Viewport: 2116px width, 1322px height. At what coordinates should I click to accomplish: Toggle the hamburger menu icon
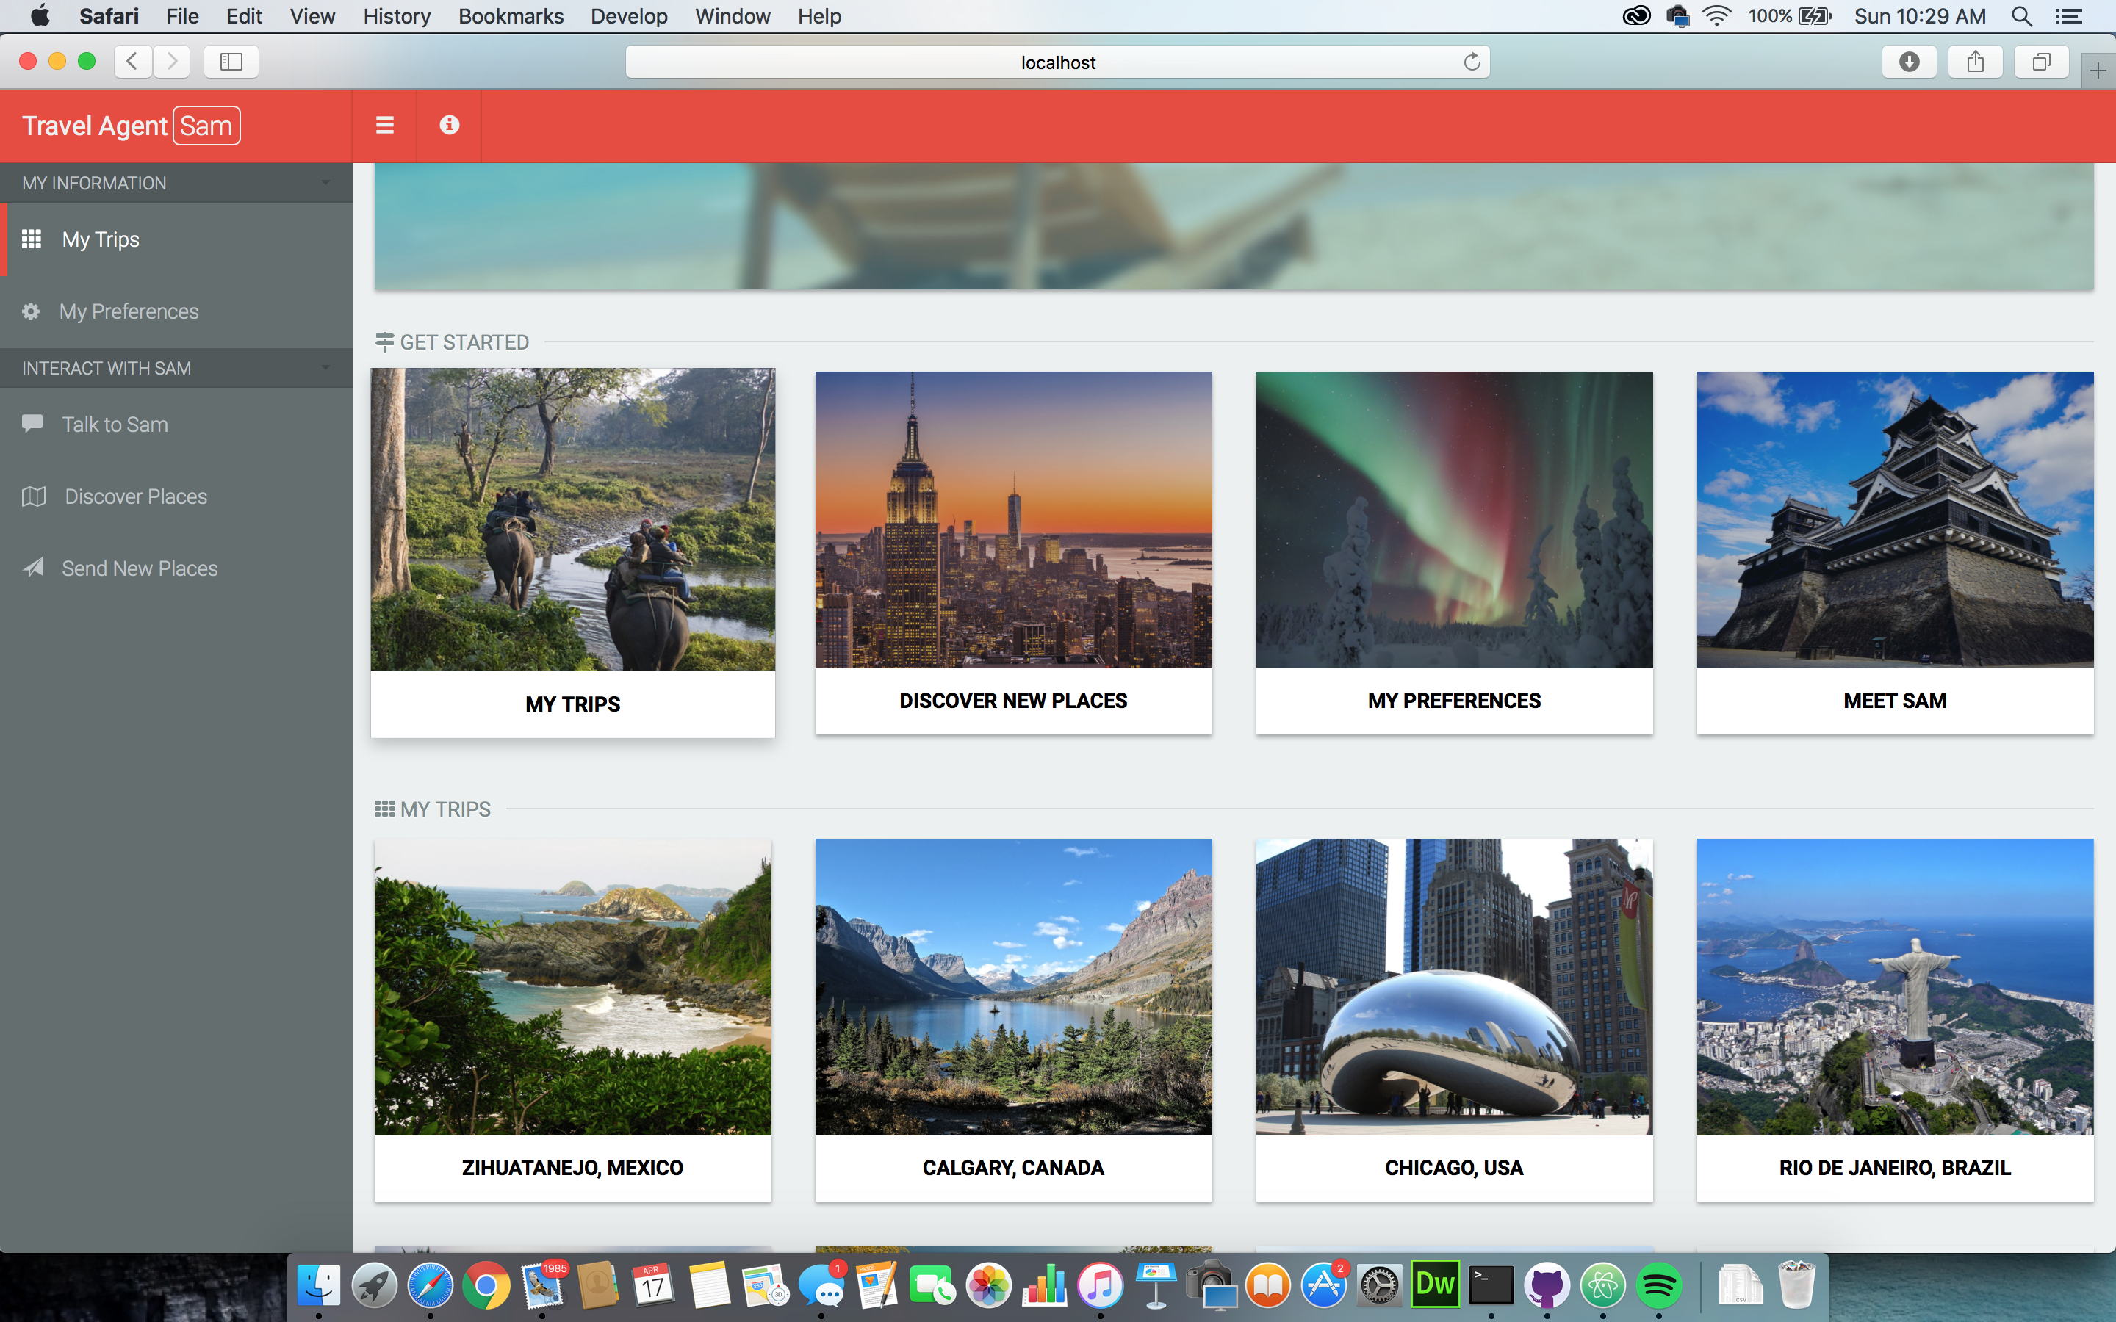[385, 125]
